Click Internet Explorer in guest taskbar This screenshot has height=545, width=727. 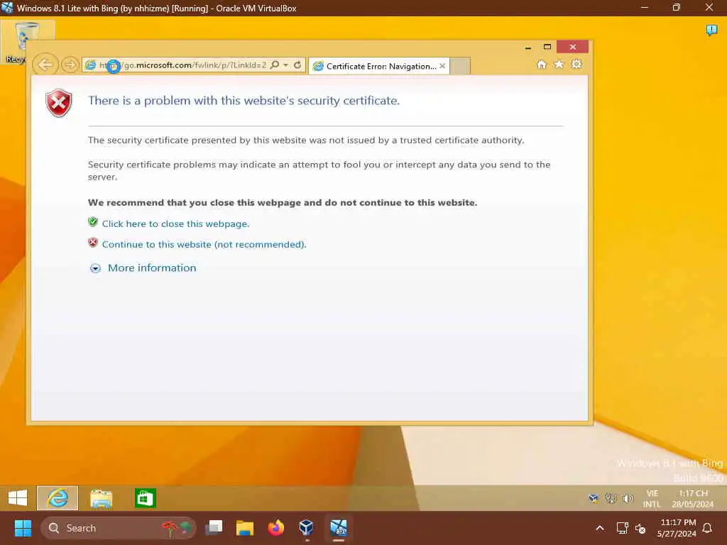click(58, 498)
